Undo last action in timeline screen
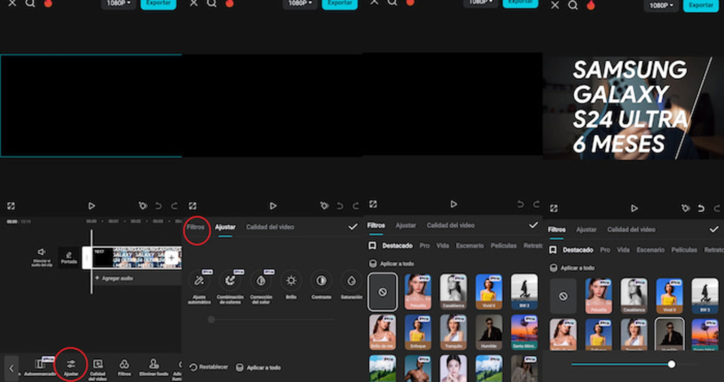The image size is (724, 382). click(x=159, y=206)
